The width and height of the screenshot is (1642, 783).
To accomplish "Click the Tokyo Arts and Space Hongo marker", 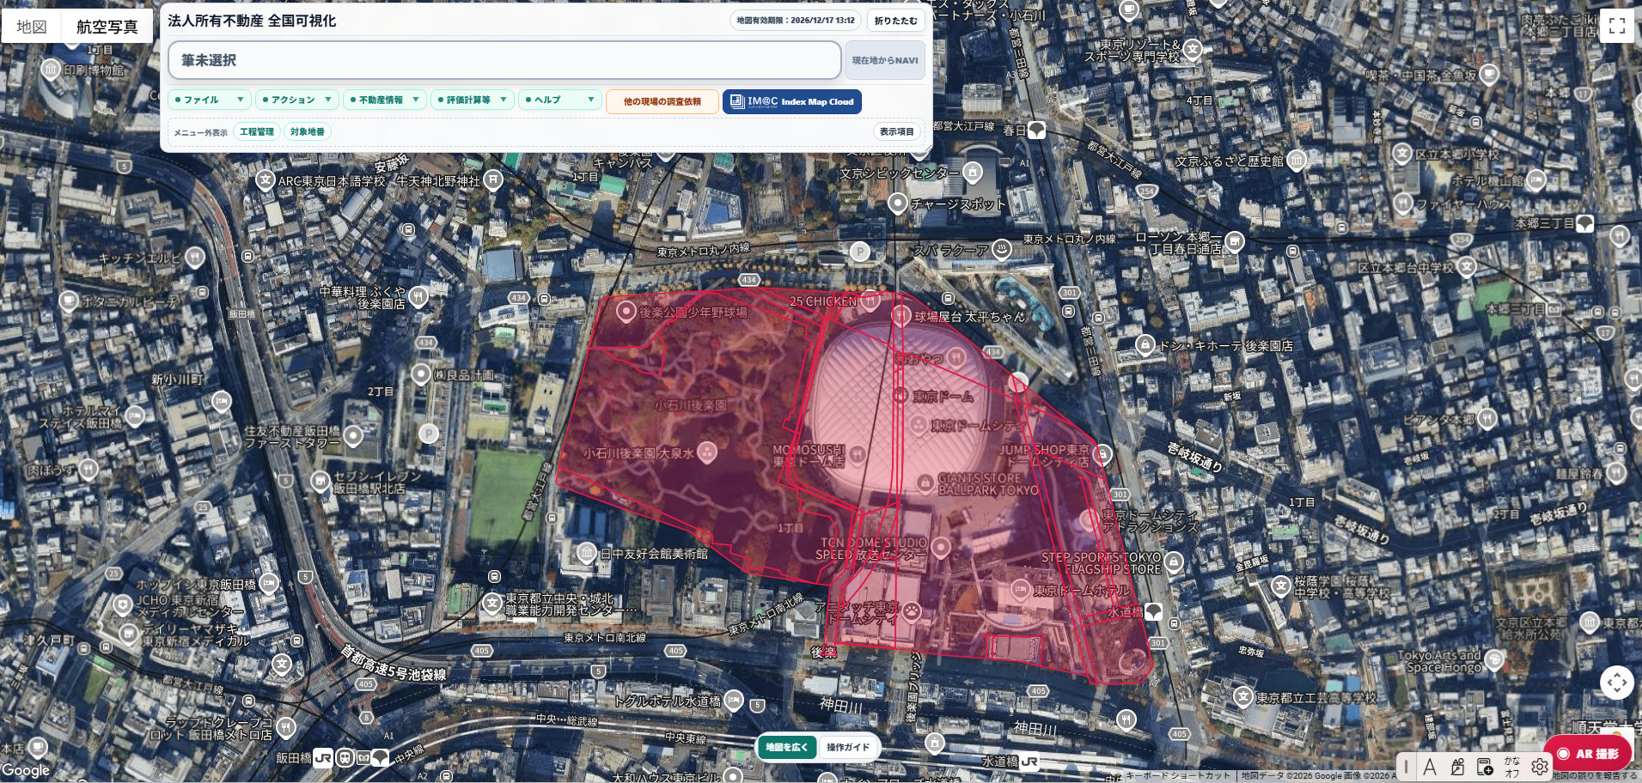I will [1494, 659].
